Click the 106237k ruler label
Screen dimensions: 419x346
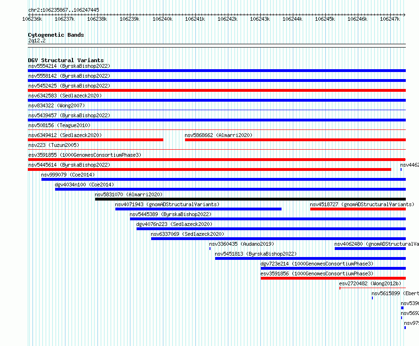pos(64,19)
